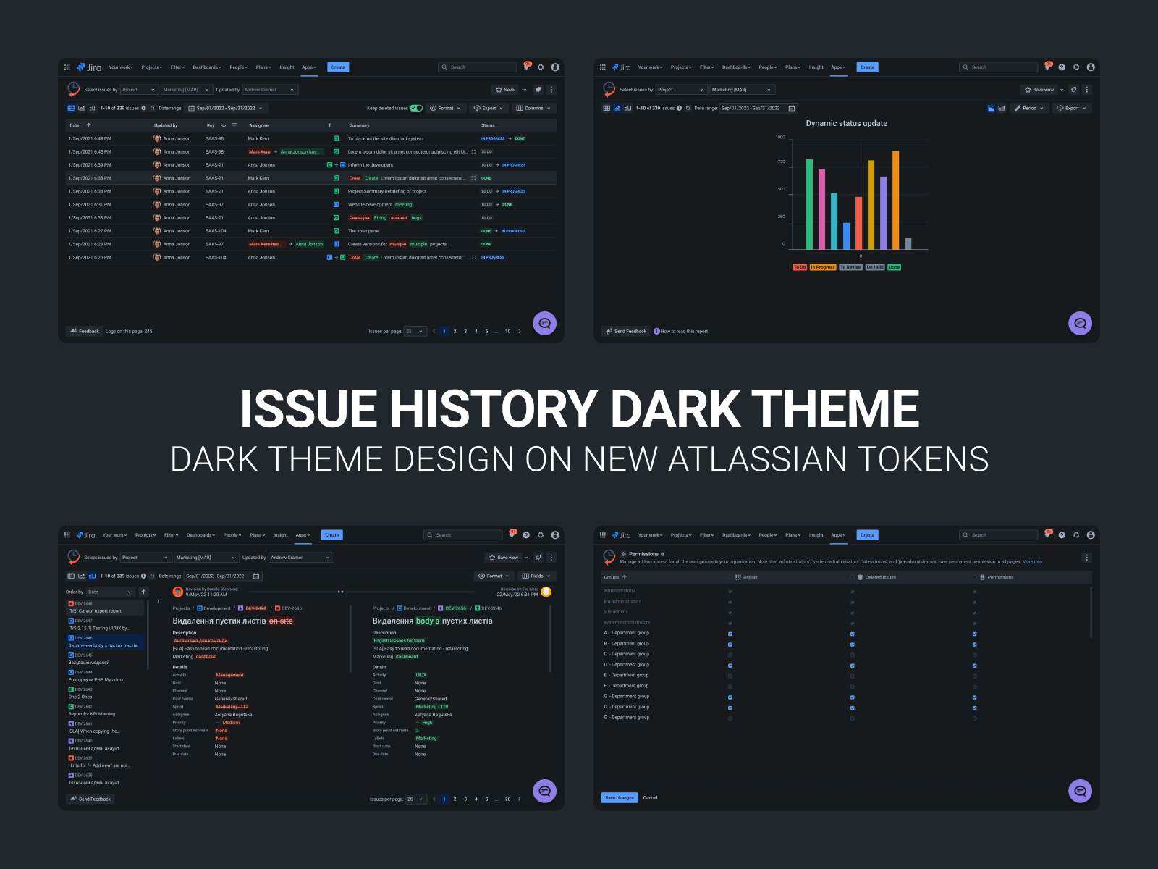Sort the Key column descending arrow in table view

pos(224,125)
